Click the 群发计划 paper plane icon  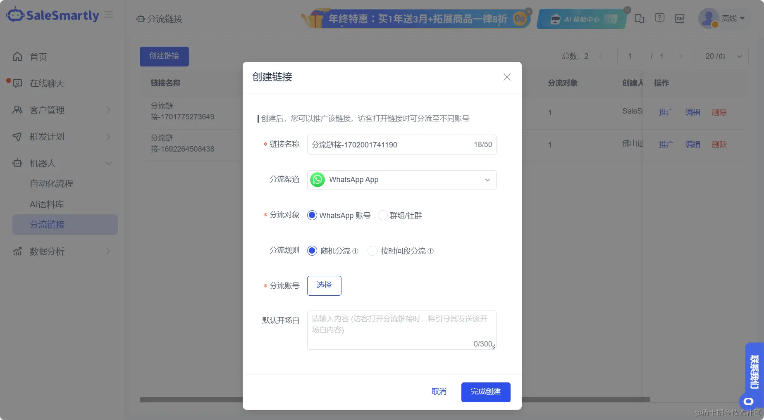[x=17, y=137]
